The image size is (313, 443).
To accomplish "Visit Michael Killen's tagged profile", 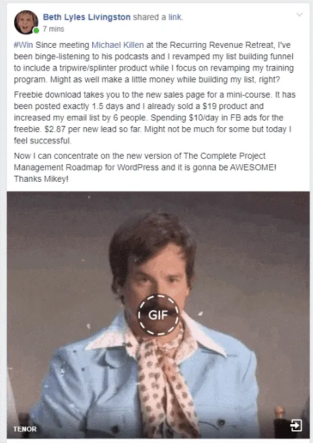I will tap(118, 45).
